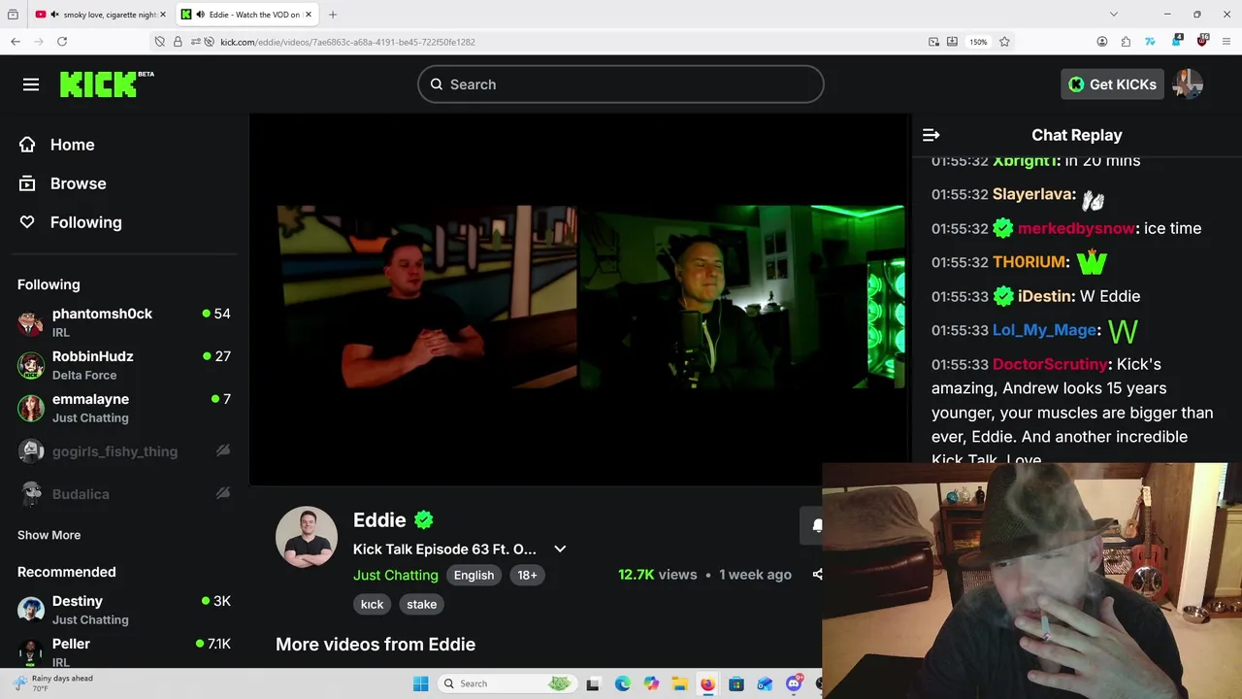The height and width of the screenshot is (699, 1242).
Task: Open the Firefox account icon
Action: pyautogui.click(x=1102, y=42)
